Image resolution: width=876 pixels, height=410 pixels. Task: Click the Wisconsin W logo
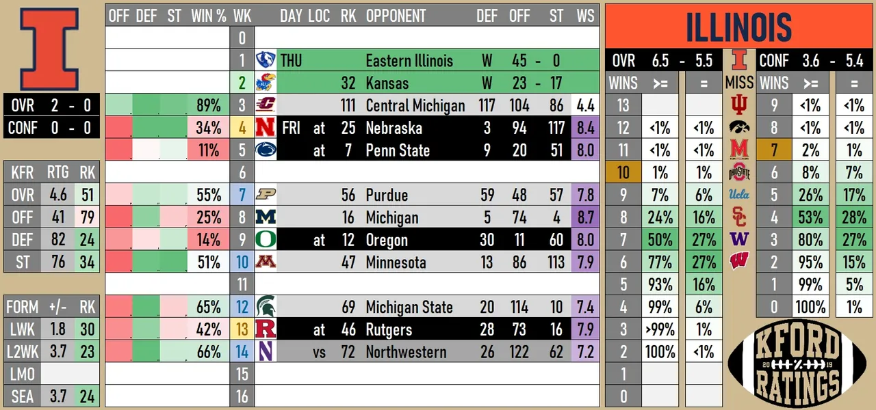[x=739, y=262]
